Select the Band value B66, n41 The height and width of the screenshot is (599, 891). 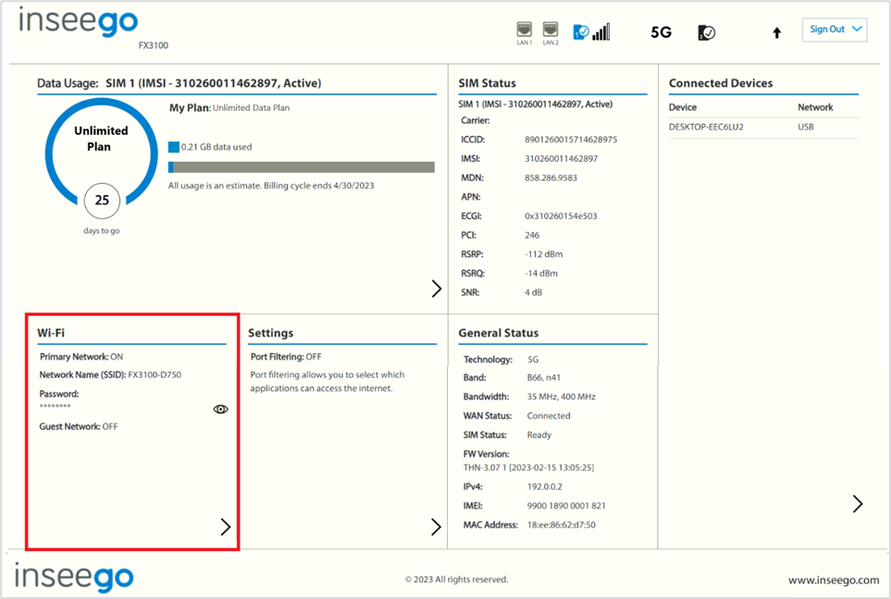[544, 377]
